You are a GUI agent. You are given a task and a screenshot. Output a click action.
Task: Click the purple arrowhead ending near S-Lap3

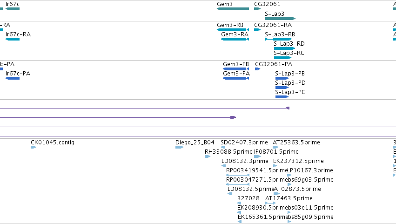(288, 108)
